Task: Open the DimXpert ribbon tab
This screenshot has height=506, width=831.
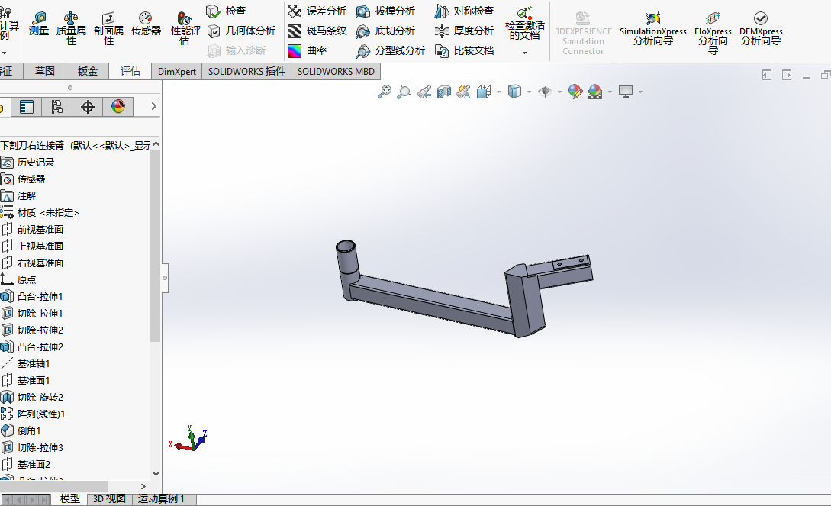Action: 176,72
